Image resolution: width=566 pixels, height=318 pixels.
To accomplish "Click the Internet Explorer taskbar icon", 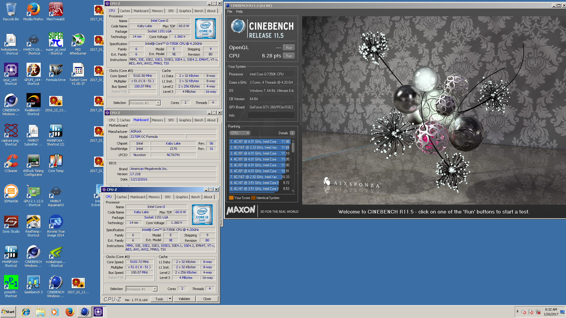I will tap(26, 312).
